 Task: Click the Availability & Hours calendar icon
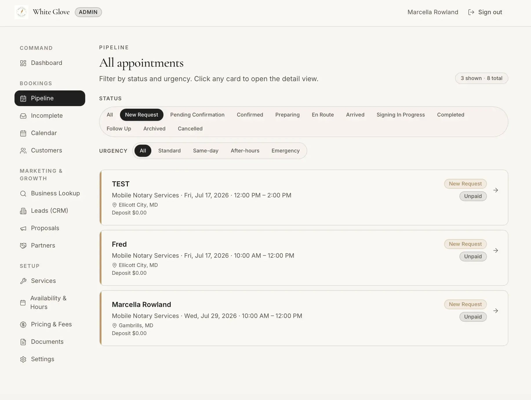(23, 303)
